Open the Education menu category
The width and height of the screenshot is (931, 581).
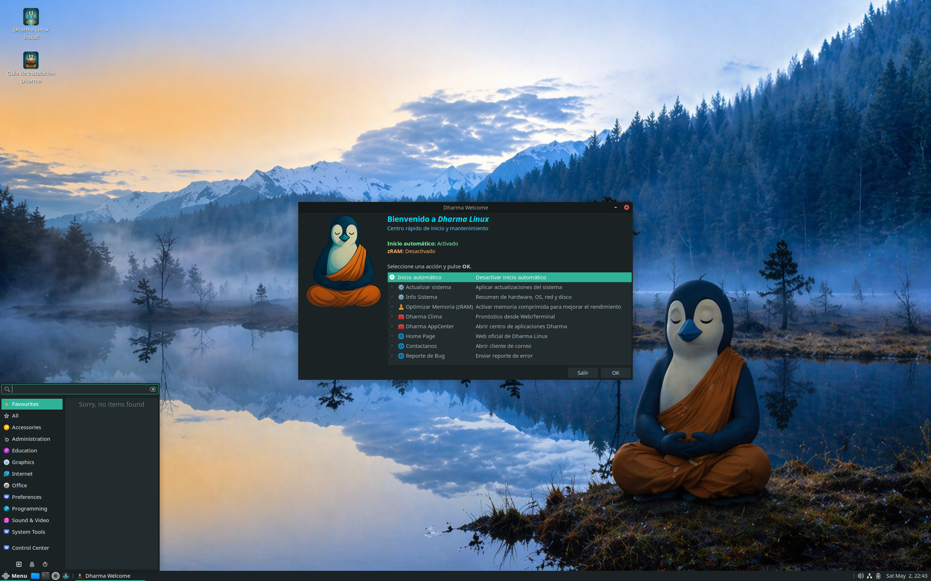click(32, 450)
